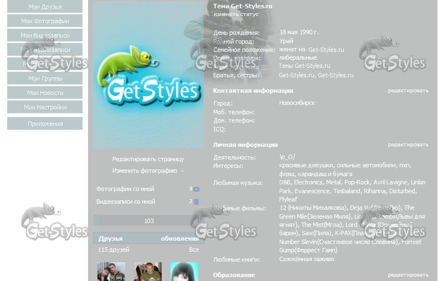Screen dimensions: 443x281
Task: Open Мои Друзья in the left menu
Action: point(45,7)
